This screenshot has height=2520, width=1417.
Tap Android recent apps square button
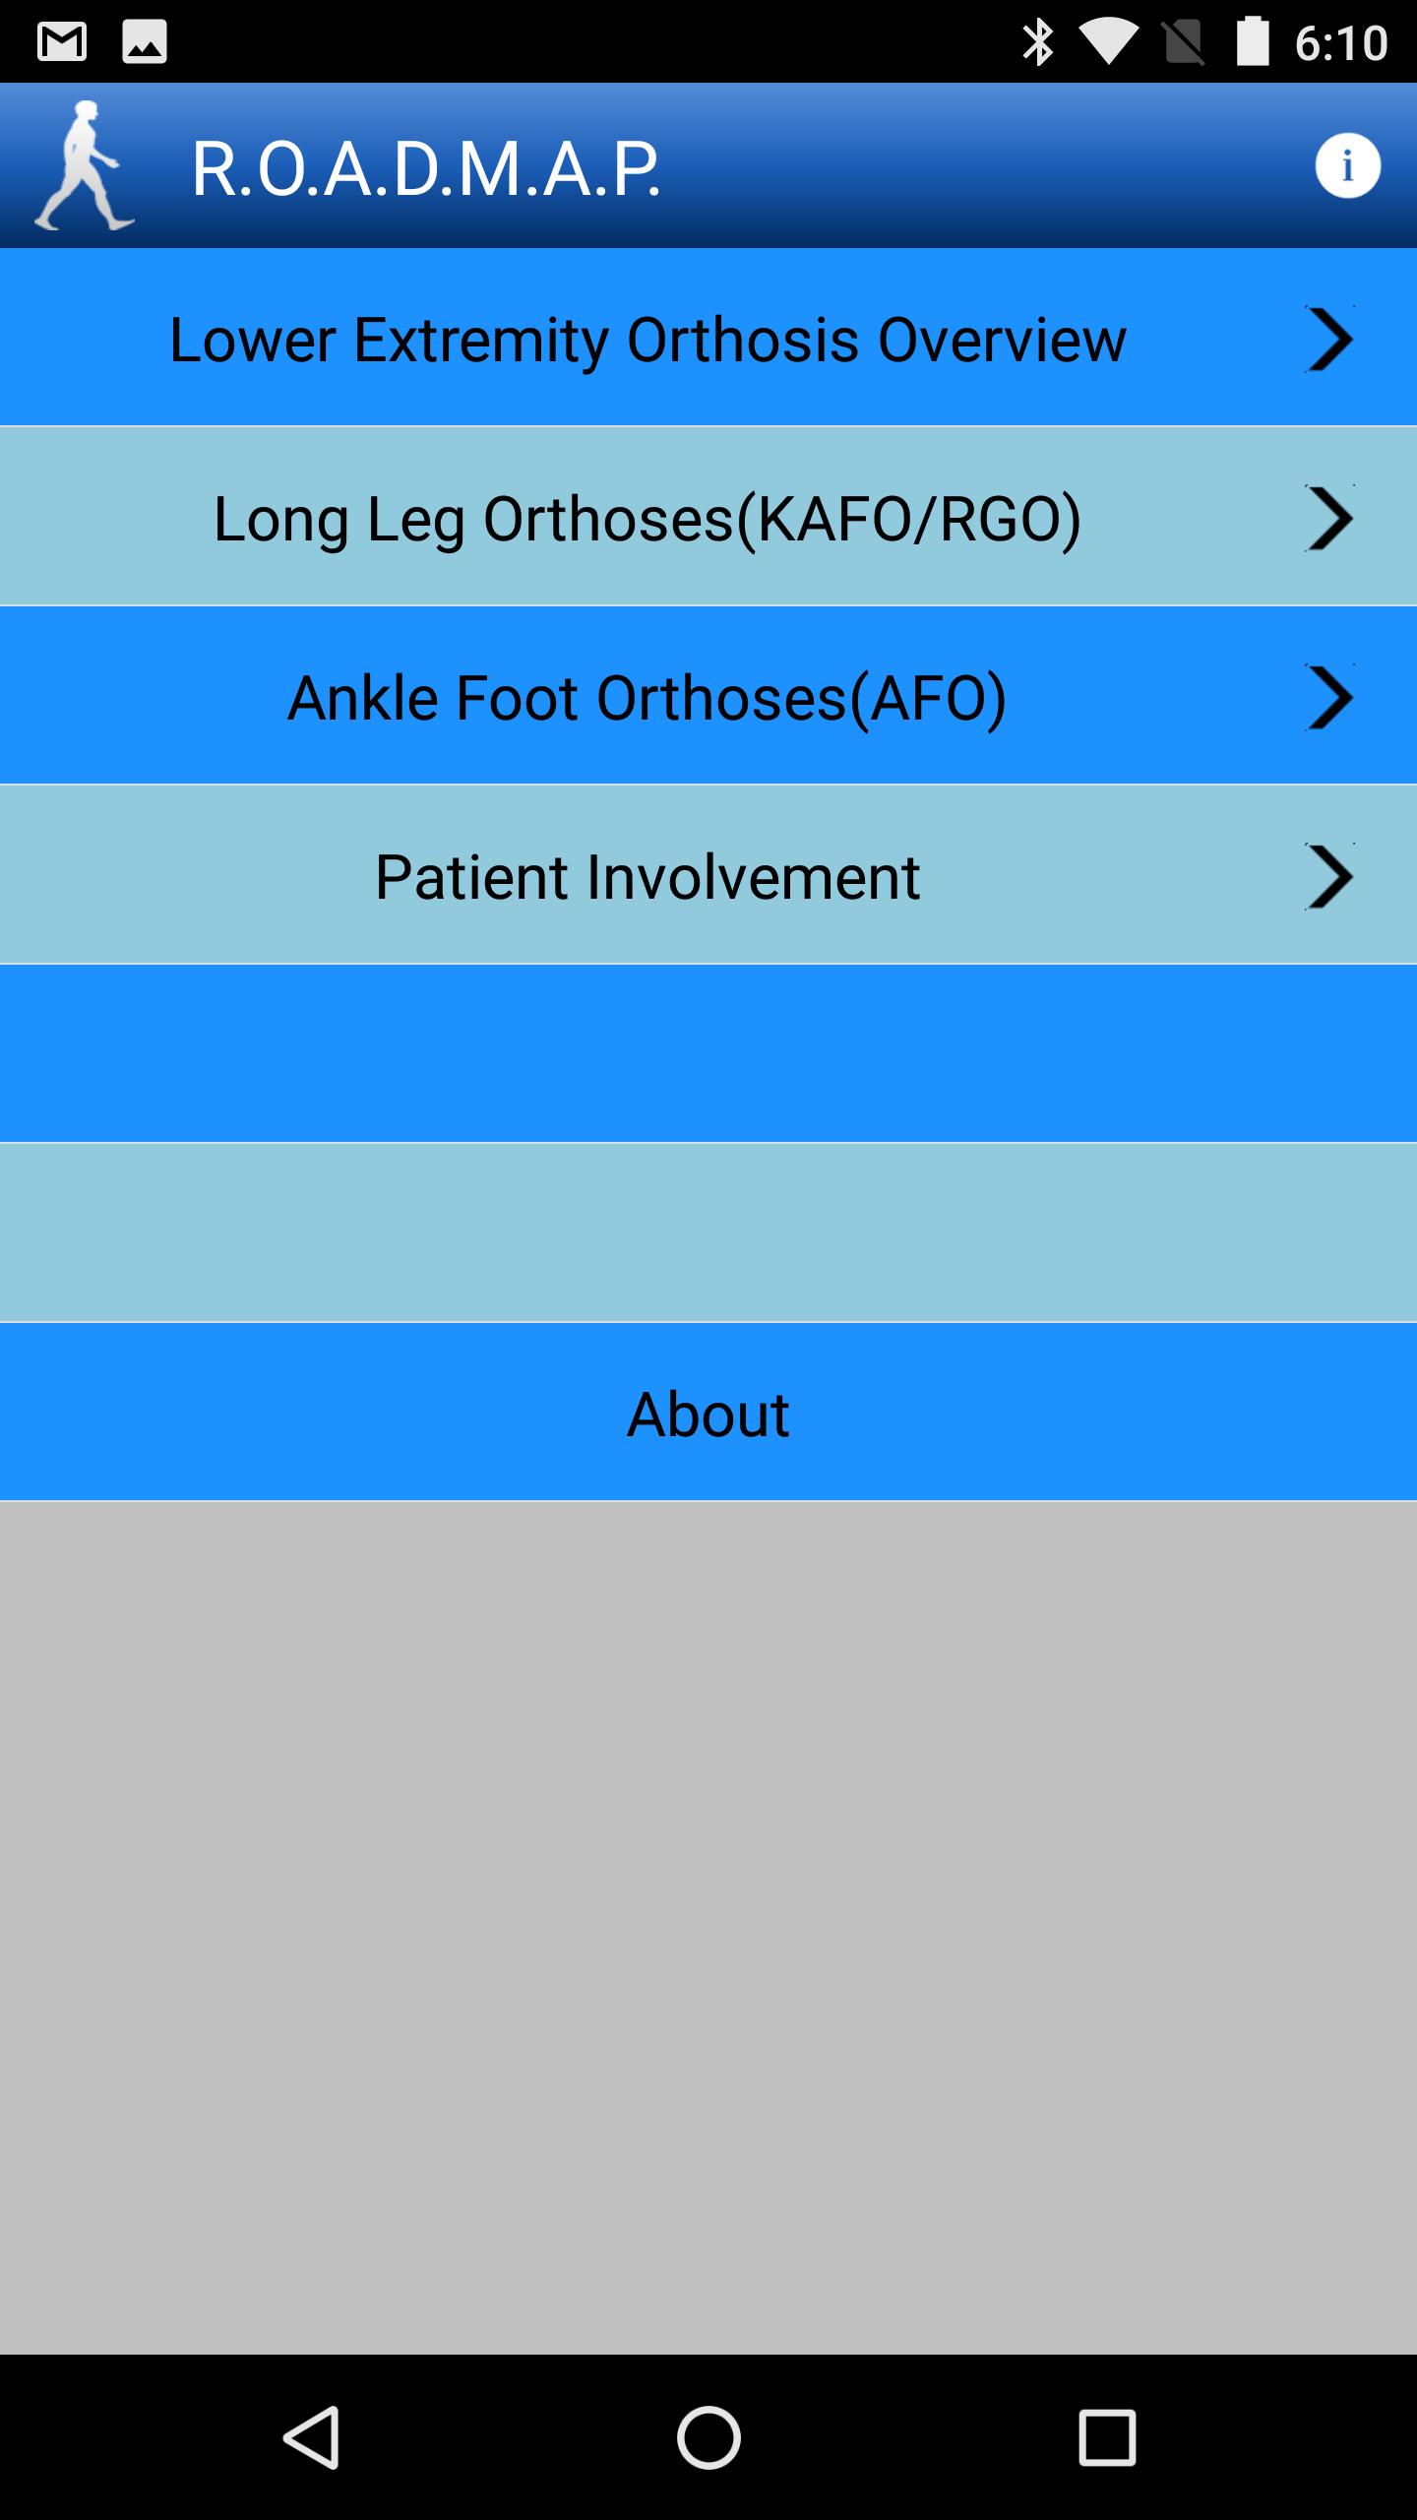point(1107,2437)
